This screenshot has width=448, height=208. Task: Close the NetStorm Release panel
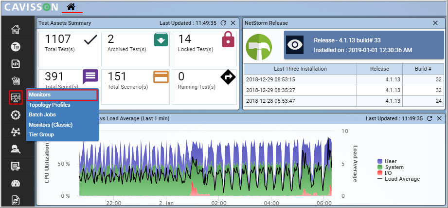(435, 23)
